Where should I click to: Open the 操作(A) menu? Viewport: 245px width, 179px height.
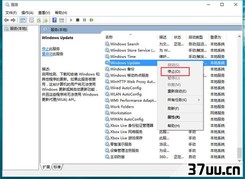(28, 13)
